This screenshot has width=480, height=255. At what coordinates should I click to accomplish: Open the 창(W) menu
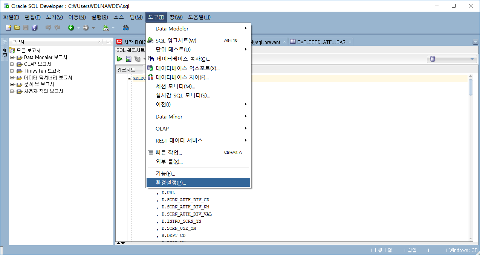click(x=176, y=17)
